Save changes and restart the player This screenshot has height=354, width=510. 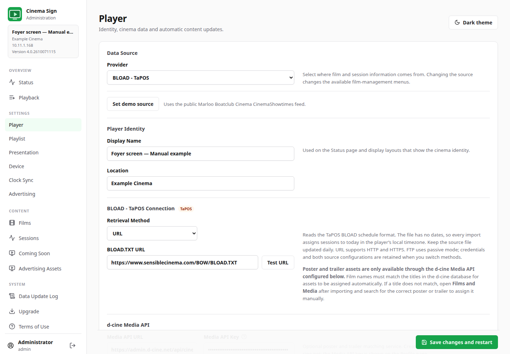click(x=457, y=342)
